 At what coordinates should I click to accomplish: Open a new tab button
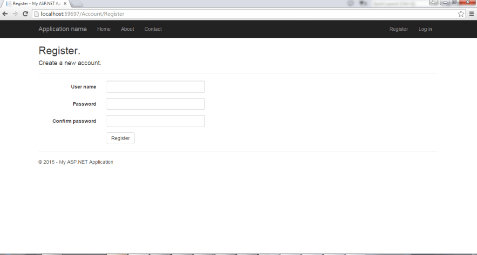(77, 4)
